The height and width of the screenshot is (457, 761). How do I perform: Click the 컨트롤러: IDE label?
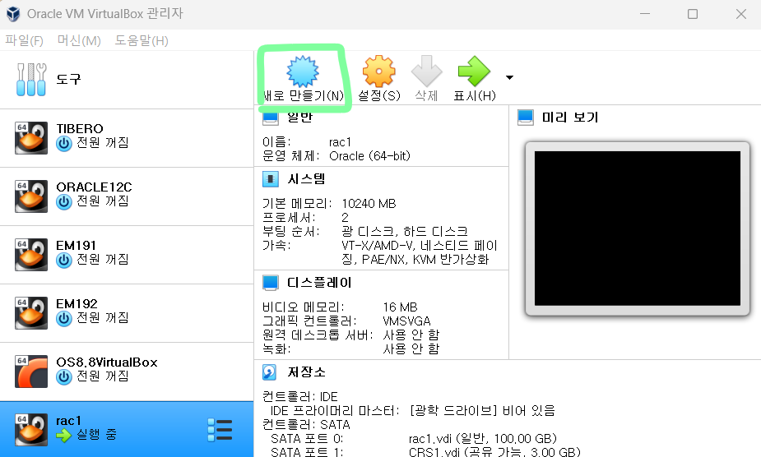tap(300, 397)
